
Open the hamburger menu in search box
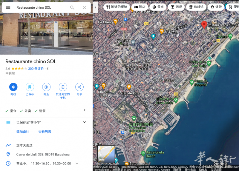click(x=8, y=7)
